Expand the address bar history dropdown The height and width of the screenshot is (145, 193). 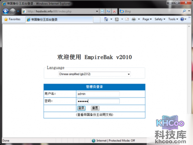tap(97, 11)
